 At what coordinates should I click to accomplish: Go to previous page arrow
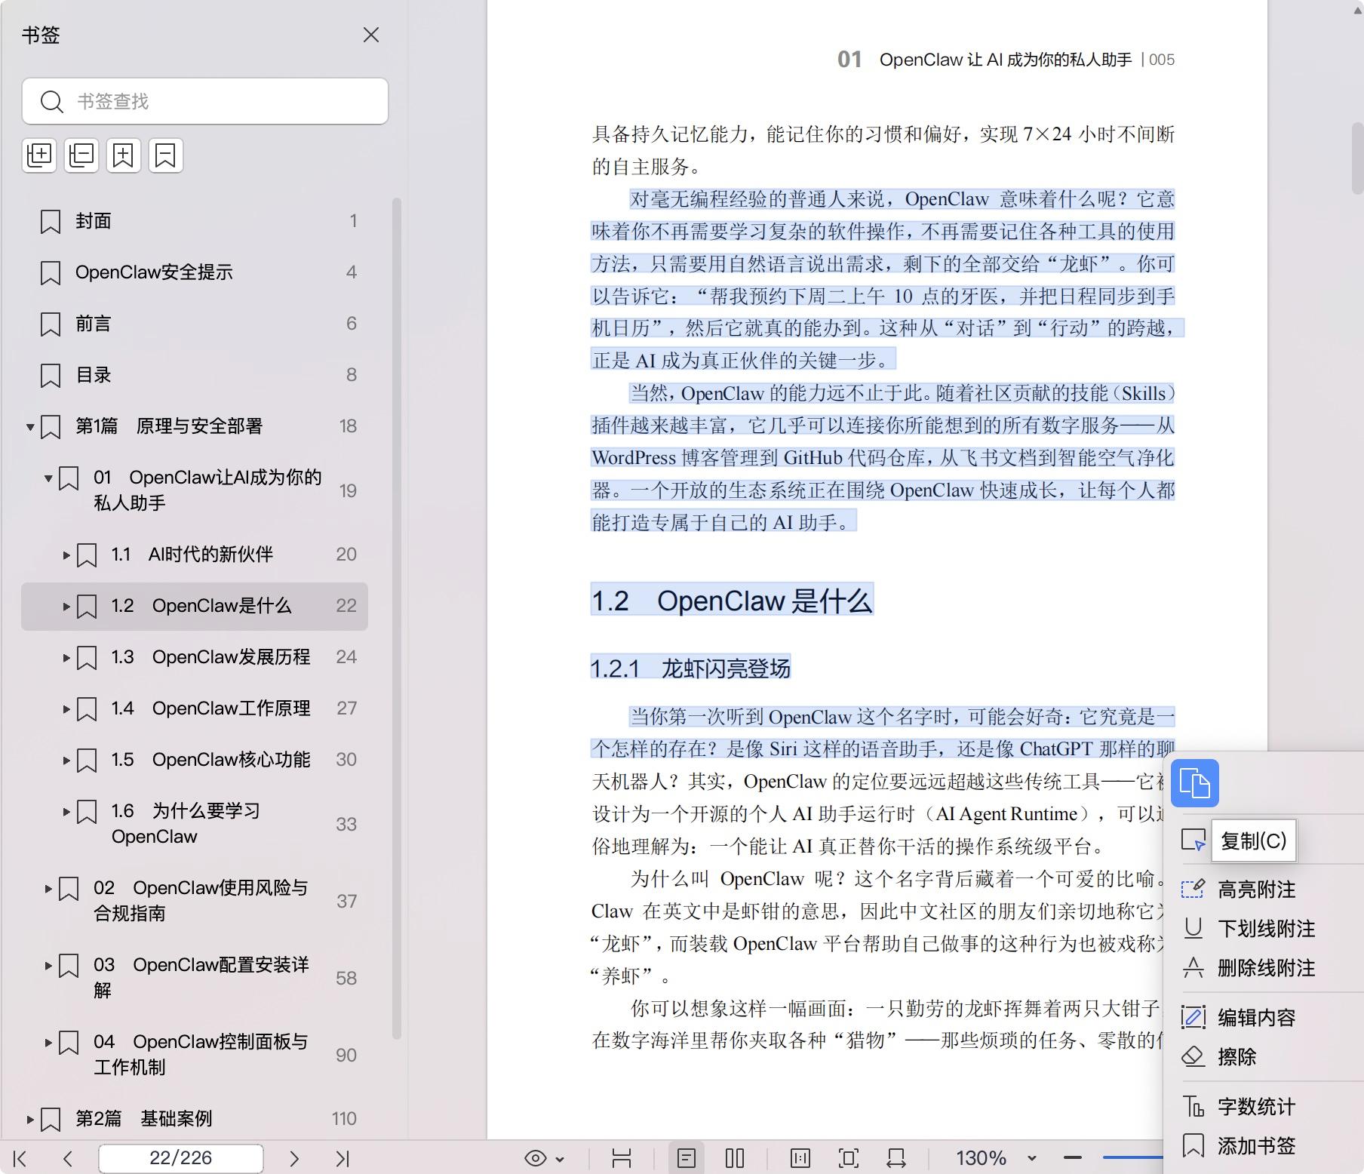click(68, 1159)
